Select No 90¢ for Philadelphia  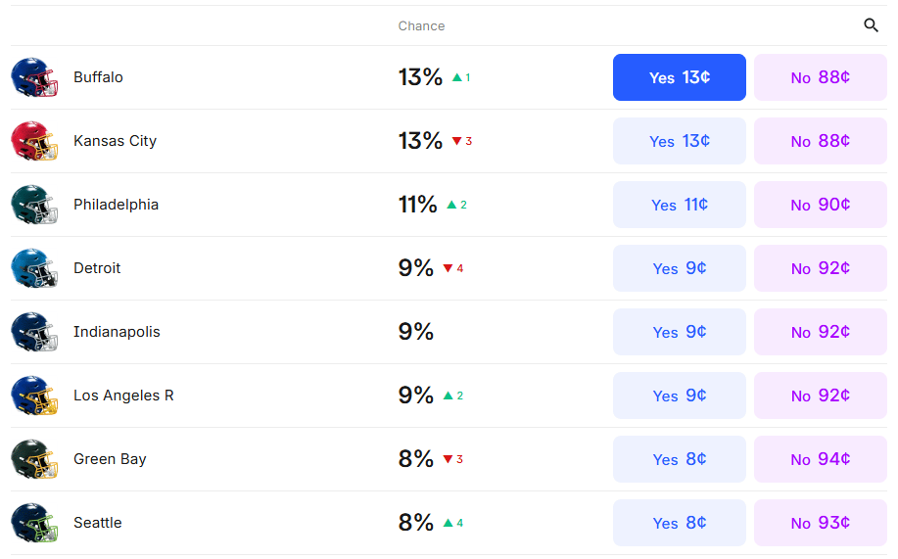(x=820, y=205)
